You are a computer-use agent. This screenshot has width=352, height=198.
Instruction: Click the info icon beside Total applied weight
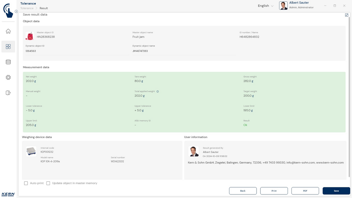click(x=158, y=92)
